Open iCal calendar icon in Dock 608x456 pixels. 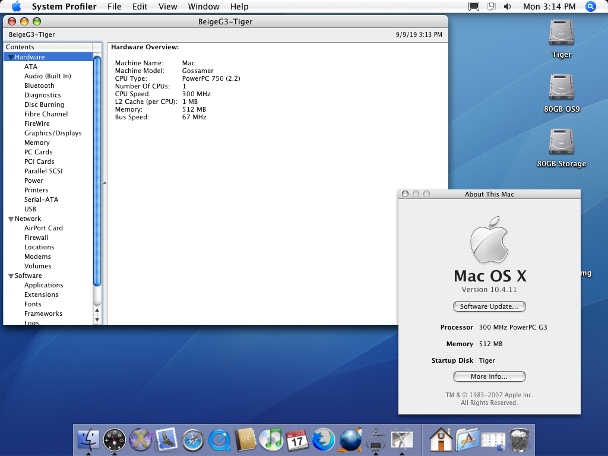297,440
